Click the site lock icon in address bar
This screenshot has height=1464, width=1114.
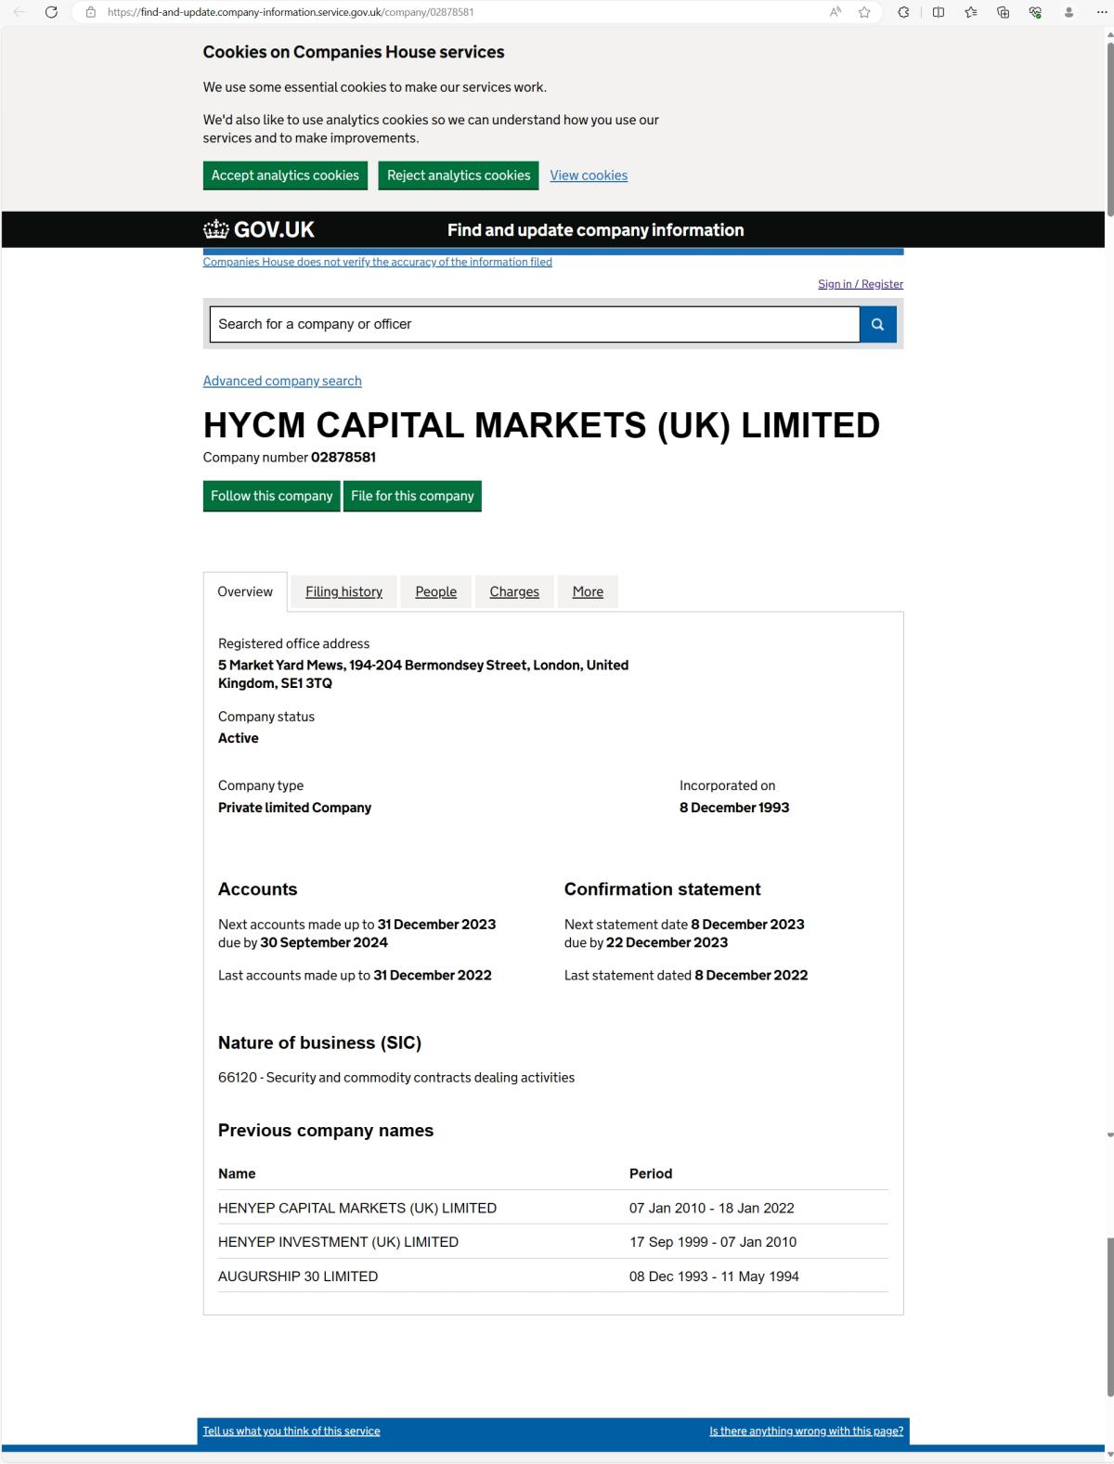click(x=91, y=12)
